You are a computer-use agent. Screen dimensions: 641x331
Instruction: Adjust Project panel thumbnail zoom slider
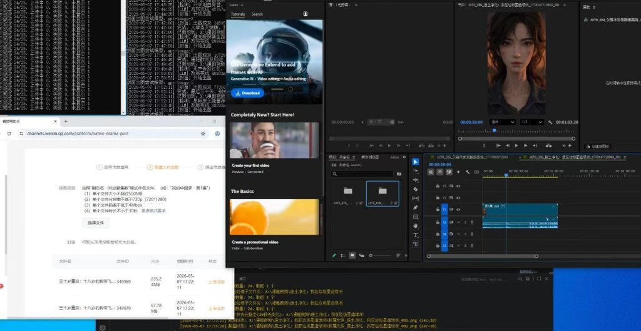(380, 255)
